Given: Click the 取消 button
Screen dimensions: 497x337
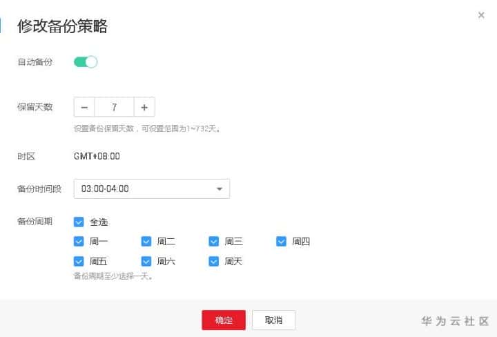Looking at the screenshot, I should (274, 320).
